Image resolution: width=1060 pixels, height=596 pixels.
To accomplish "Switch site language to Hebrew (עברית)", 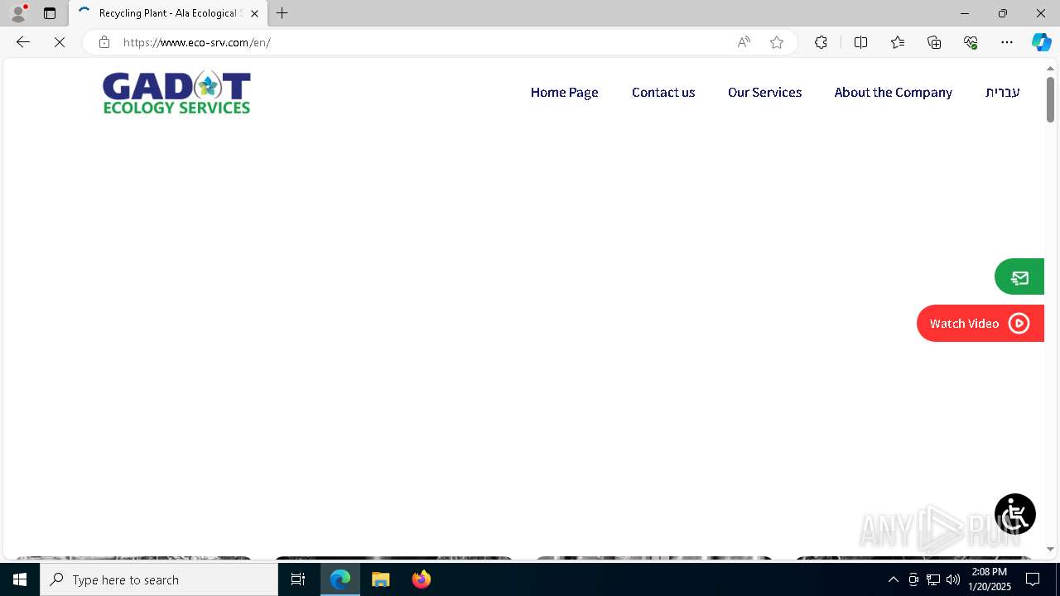I will point(1002,93).
